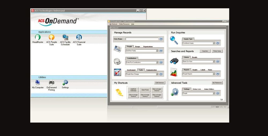Open the Online Resources menu
The height and width of the screenshot is (136, 268).
coord(124,24)
